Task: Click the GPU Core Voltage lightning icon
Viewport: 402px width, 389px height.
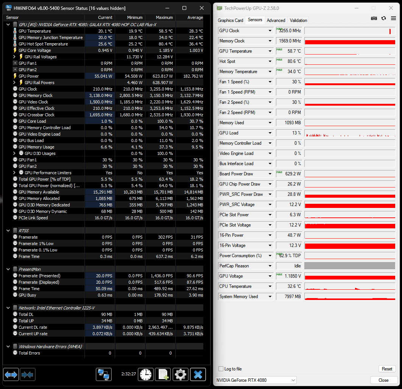Action: pos(15,50)
